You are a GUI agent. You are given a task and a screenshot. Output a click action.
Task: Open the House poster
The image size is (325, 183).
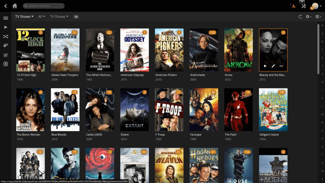pyautogui.click(x=238, y=165)
